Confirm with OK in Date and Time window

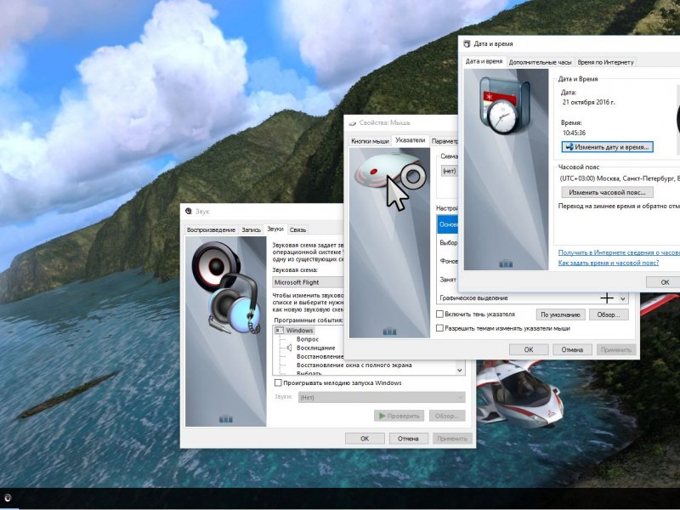pos(665,282)
